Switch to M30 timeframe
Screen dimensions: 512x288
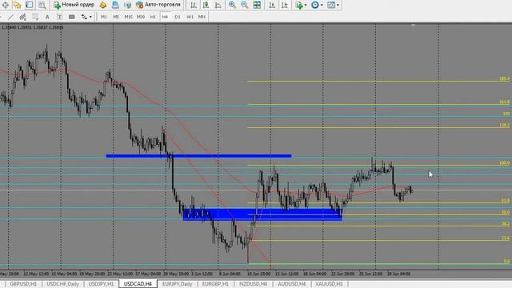[141, 17]
